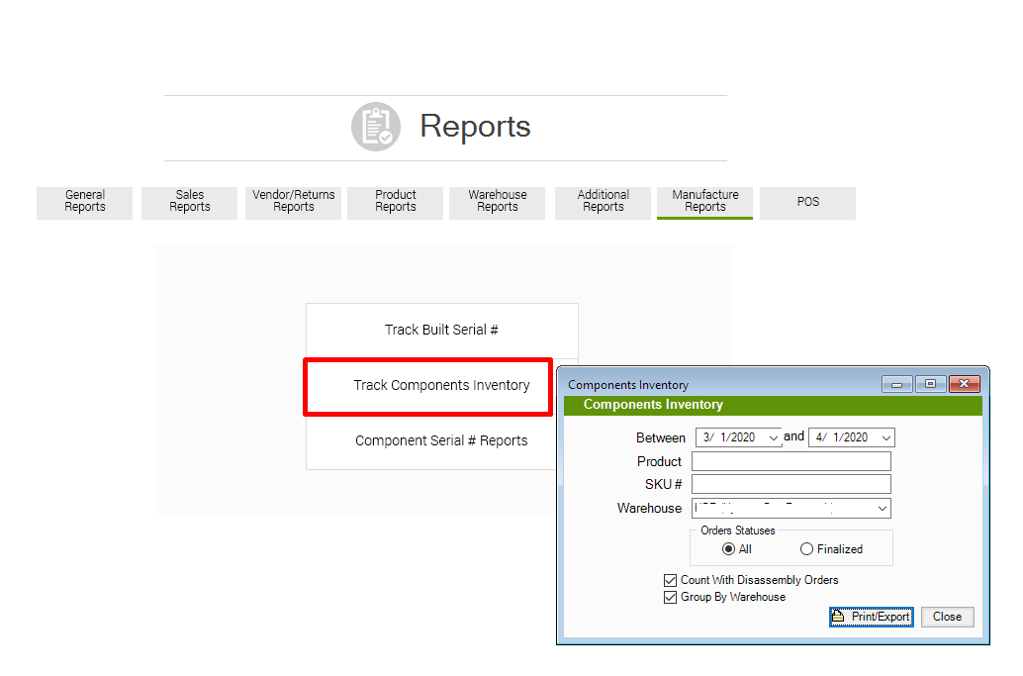This screenshot has width=1023, height=676.
Task: Open the start date dropdown calendar
Action: click(x=773, y=437)
